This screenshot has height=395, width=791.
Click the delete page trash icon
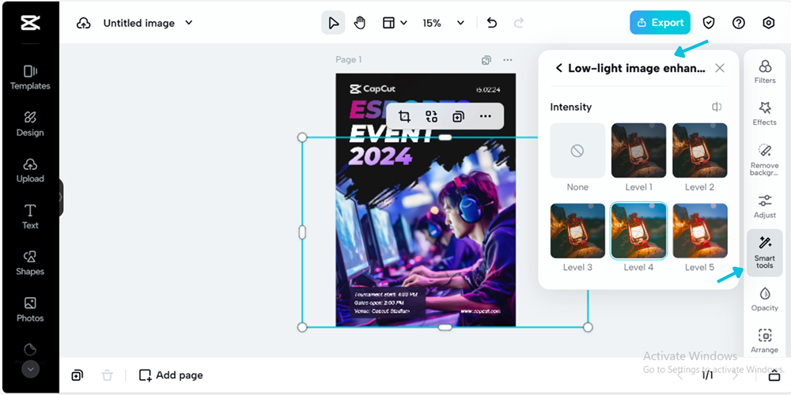pyautogui.click(x=107, y=375)
